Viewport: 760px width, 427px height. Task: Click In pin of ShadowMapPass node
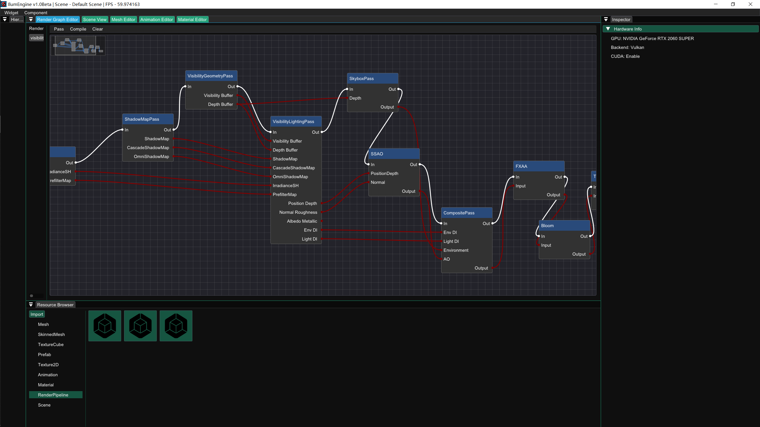coord(123,130)
